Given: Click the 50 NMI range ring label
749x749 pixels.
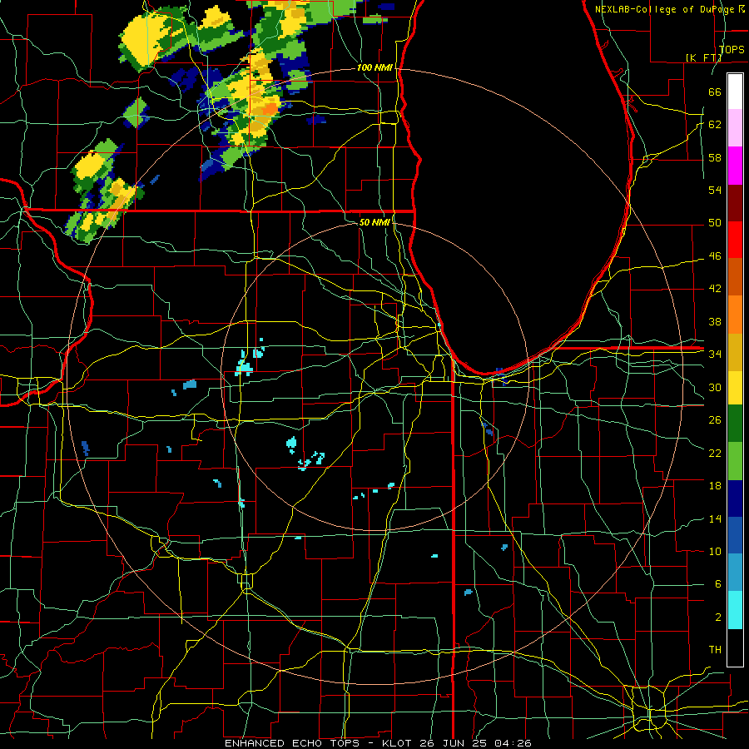Looking at the screenshot, I should click(x=374, y=222).
